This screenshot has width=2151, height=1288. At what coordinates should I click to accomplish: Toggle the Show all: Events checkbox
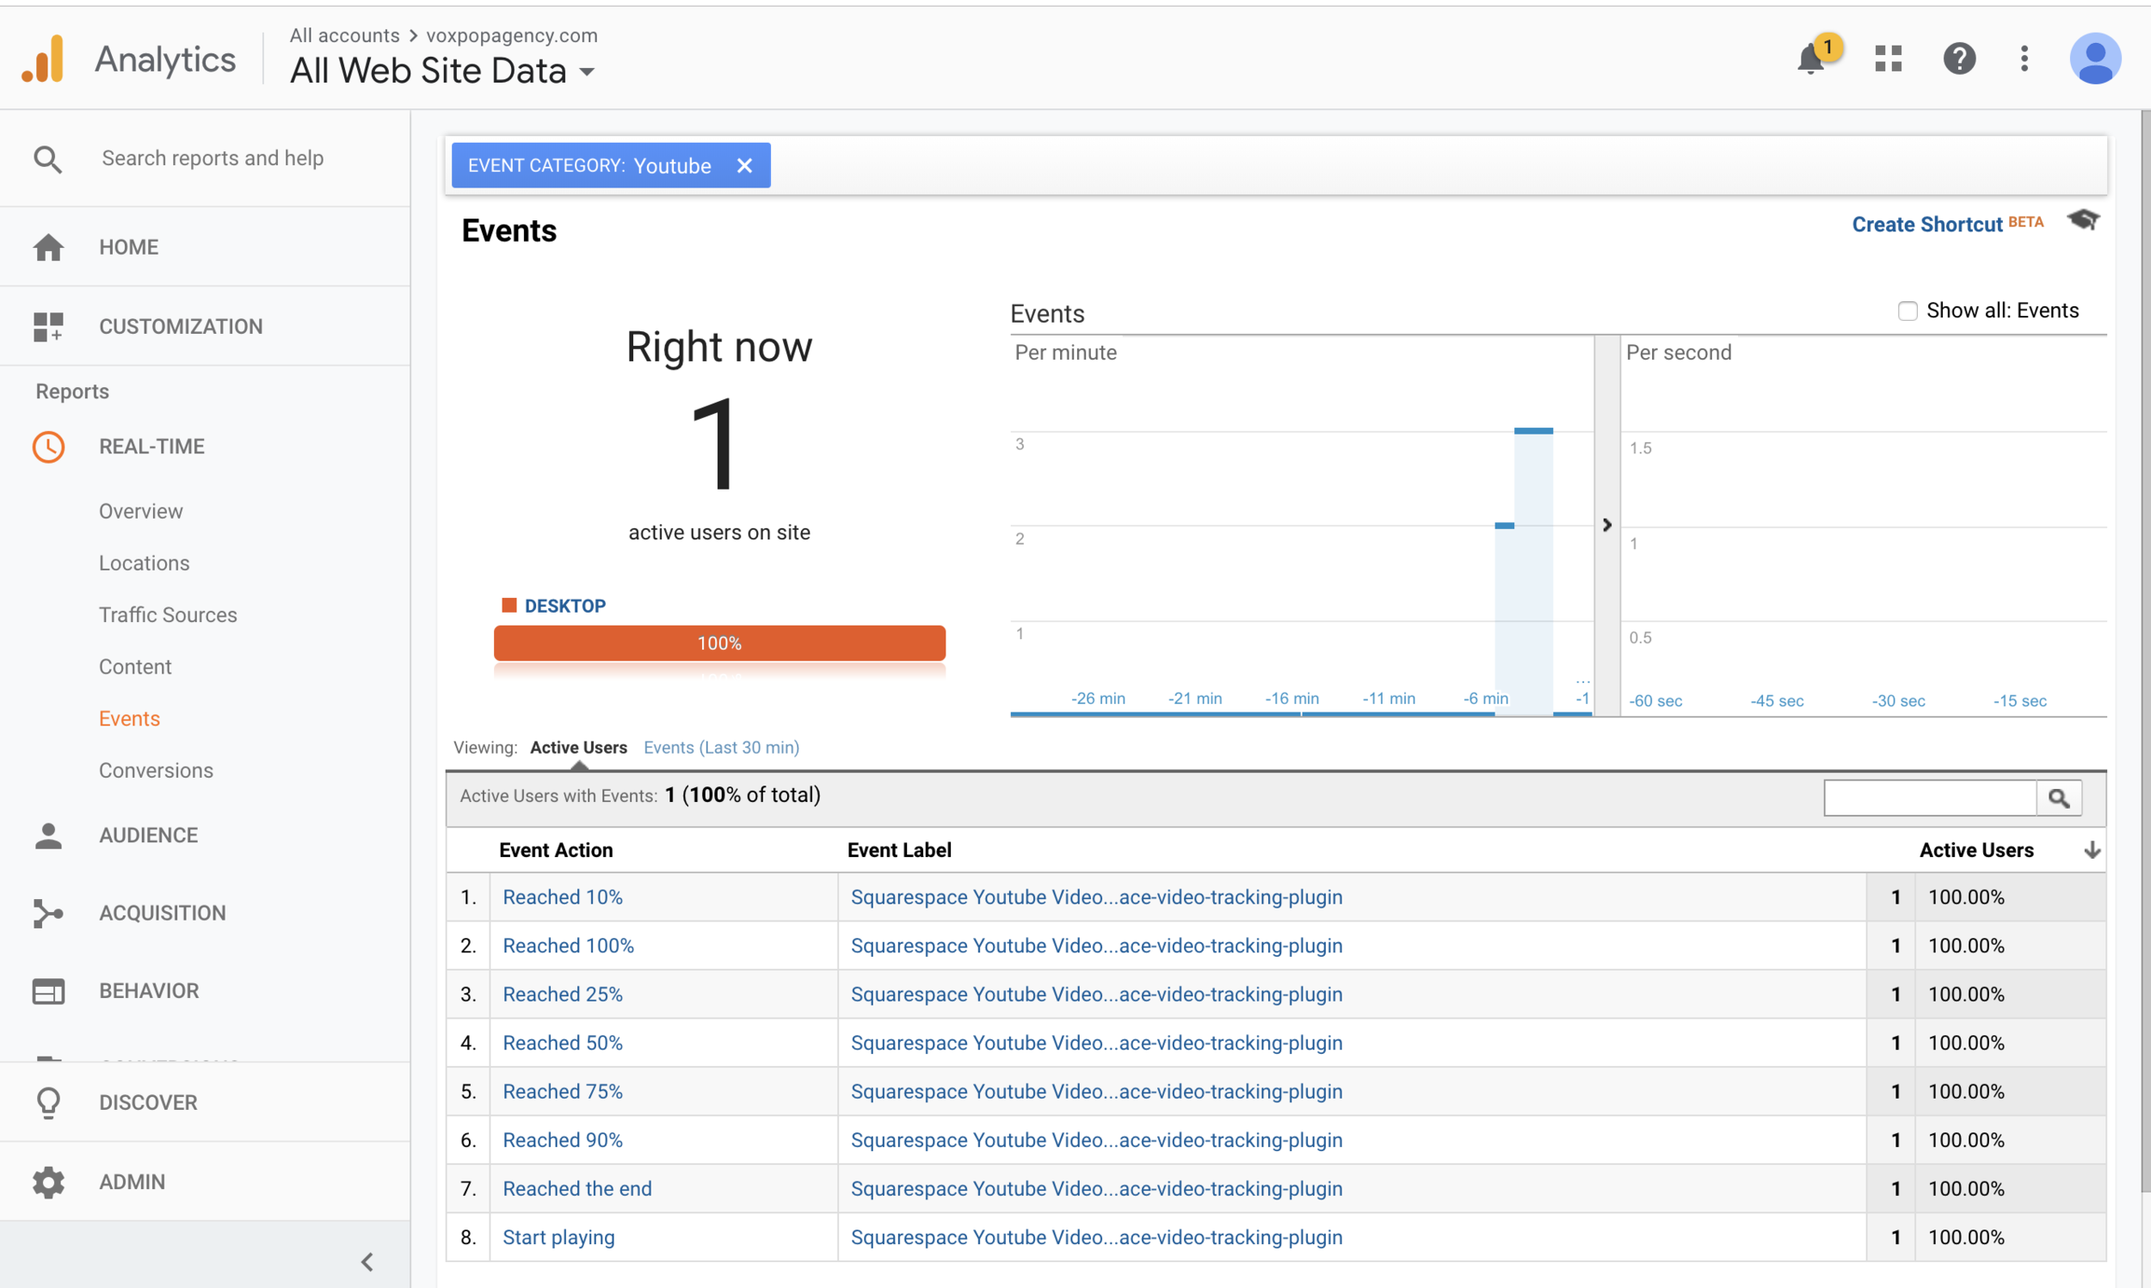point(1908,311)
